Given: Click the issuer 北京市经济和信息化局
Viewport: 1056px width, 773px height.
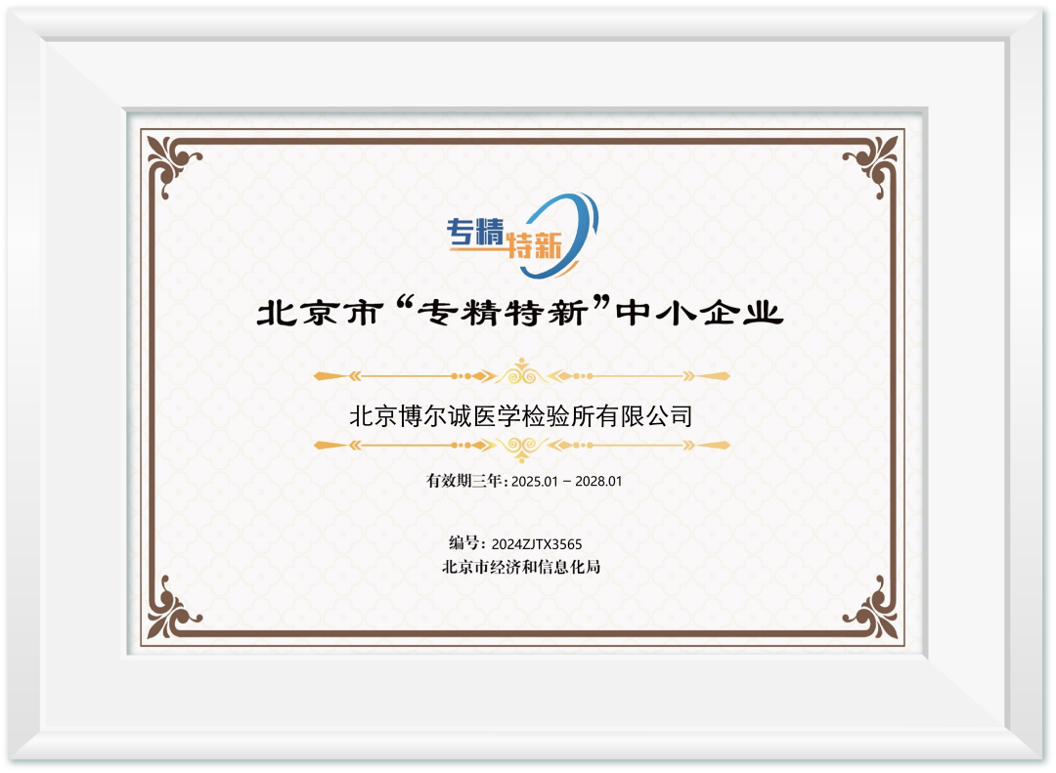Looking at the screenshot, I should [x=520, y=567].
